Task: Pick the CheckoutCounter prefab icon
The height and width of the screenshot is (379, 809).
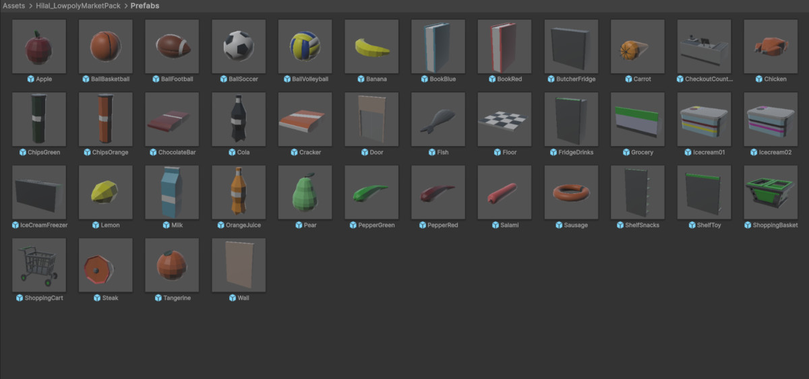Action: coord(705,46)
